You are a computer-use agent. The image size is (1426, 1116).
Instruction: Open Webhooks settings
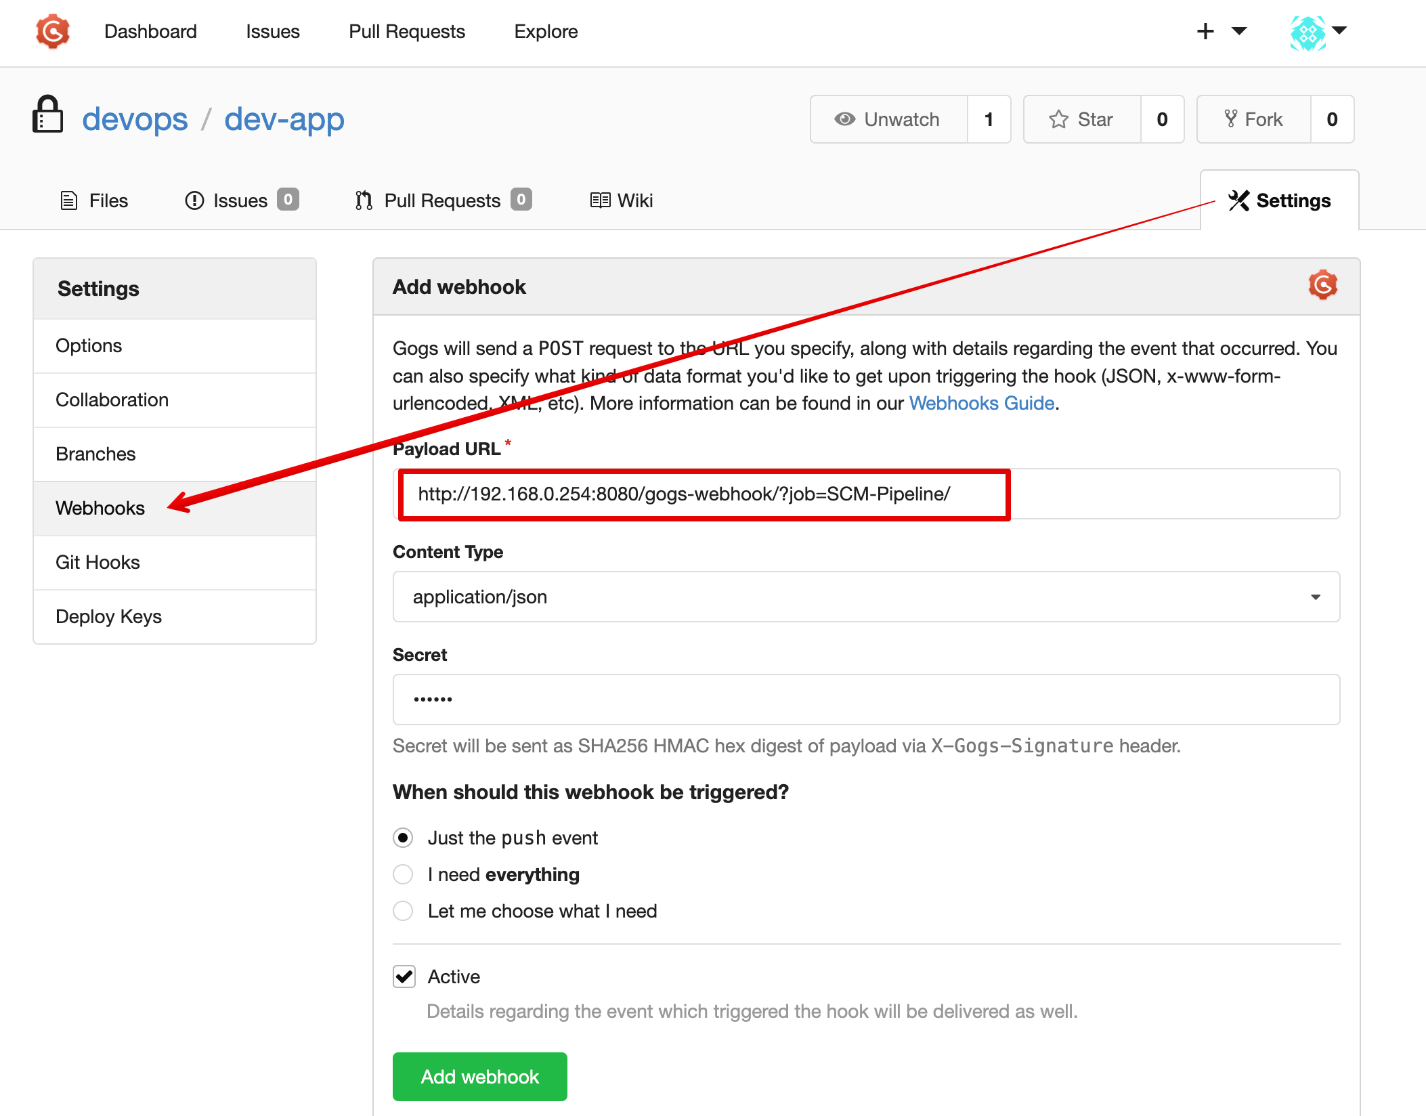(x=175, y=509)
